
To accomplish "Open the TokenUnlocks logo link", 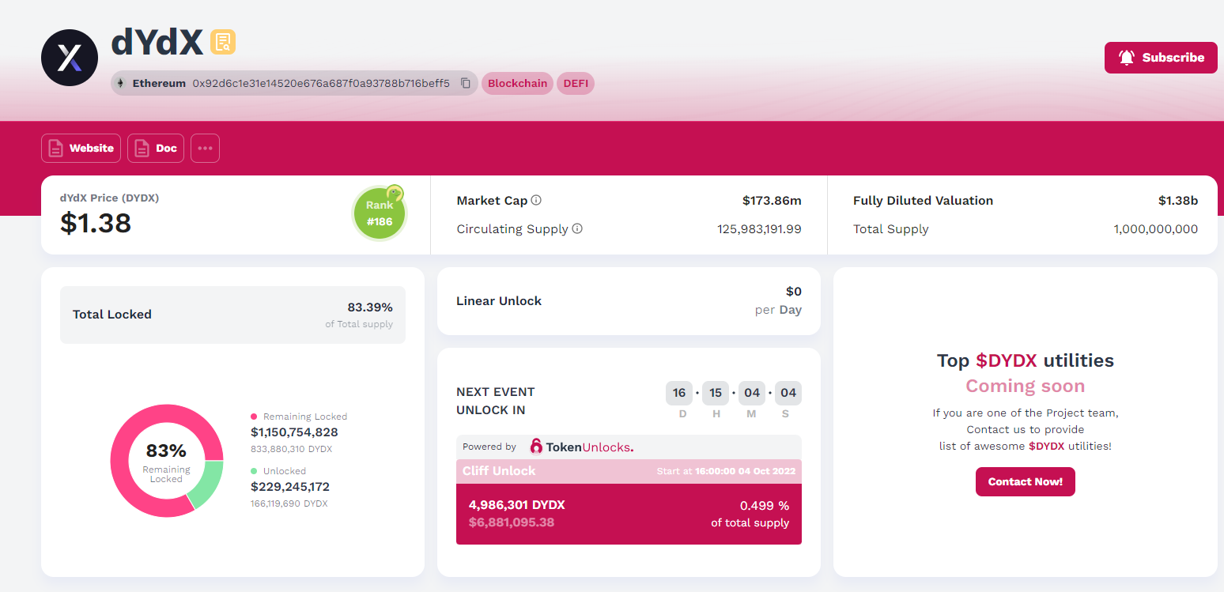I will coord(581,447).
